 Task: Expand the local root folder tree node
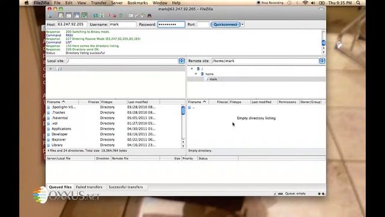(51, 69)
